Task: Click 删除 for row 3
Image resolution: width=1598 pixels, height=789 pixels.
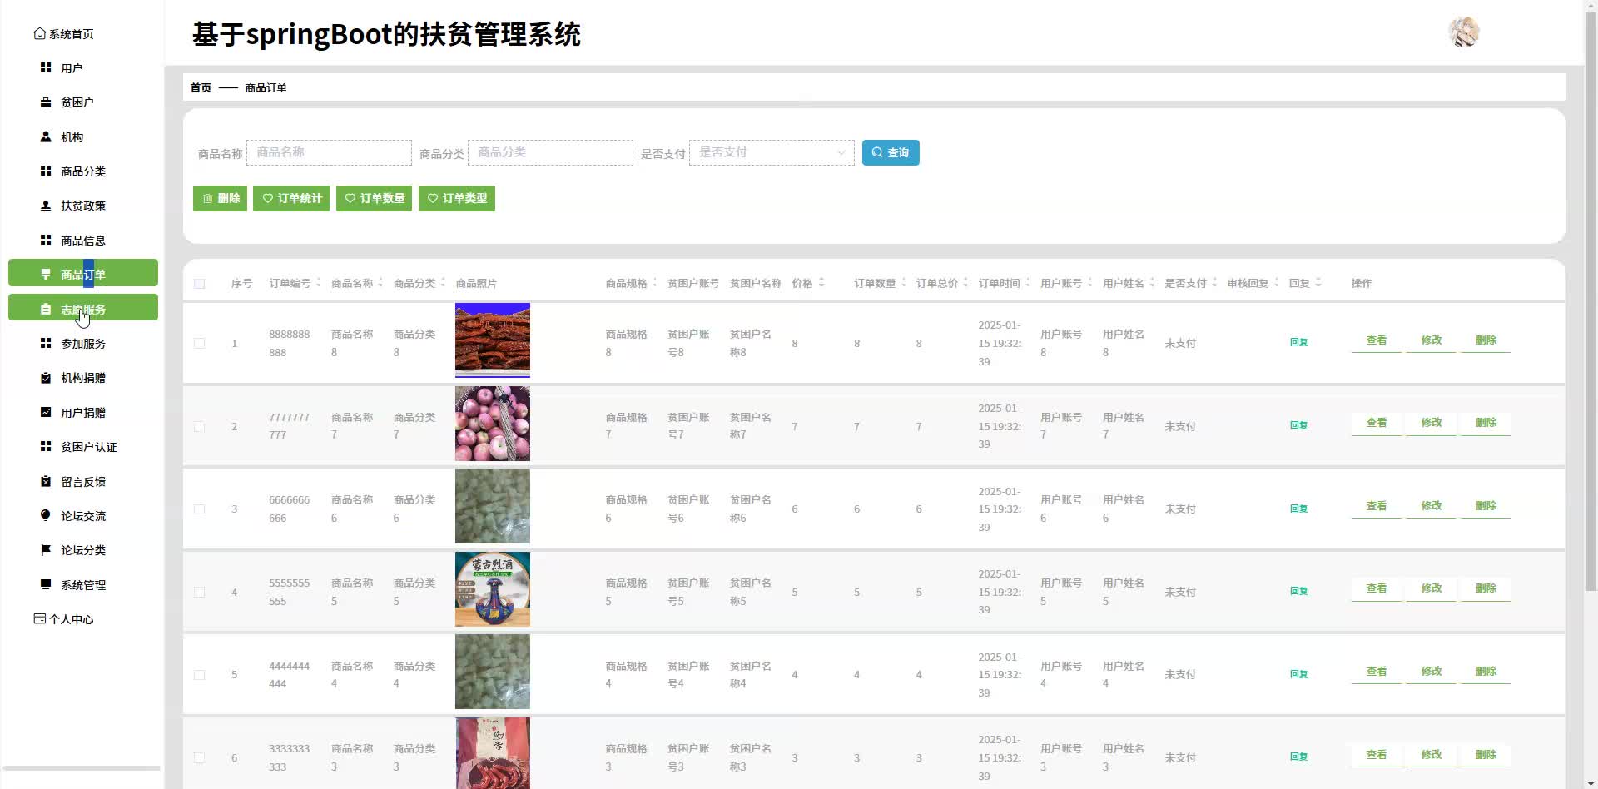Action: (x=1486, y=506)
